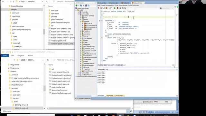Select the XLIB_HTTP package in the tree
The width and height of the screenshot is (206, 116).
point(89,24)
